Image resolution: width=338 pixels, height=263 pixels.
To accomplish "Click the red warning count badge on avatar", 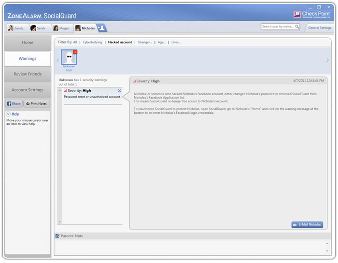I will (75, 52).
